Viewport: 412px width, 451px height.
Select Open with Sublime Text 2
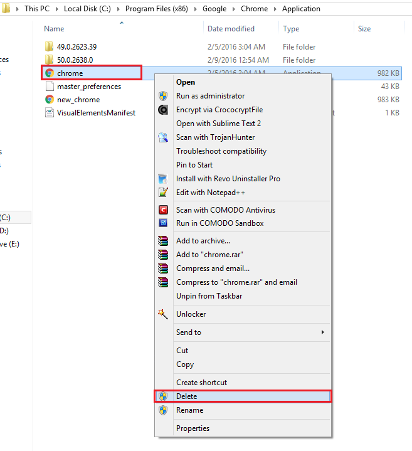tap(218, 124)
